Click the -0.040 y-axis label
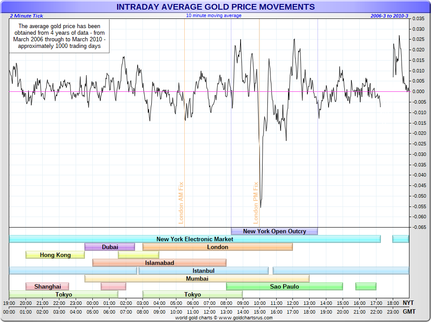This screenshot has height=322, width=431. [x=418, y=175]
